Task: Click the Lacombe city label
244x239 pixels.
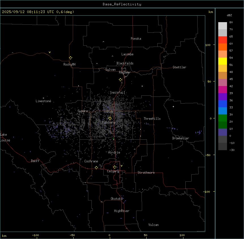Action: pyautogui.click(x=127, y=54)
